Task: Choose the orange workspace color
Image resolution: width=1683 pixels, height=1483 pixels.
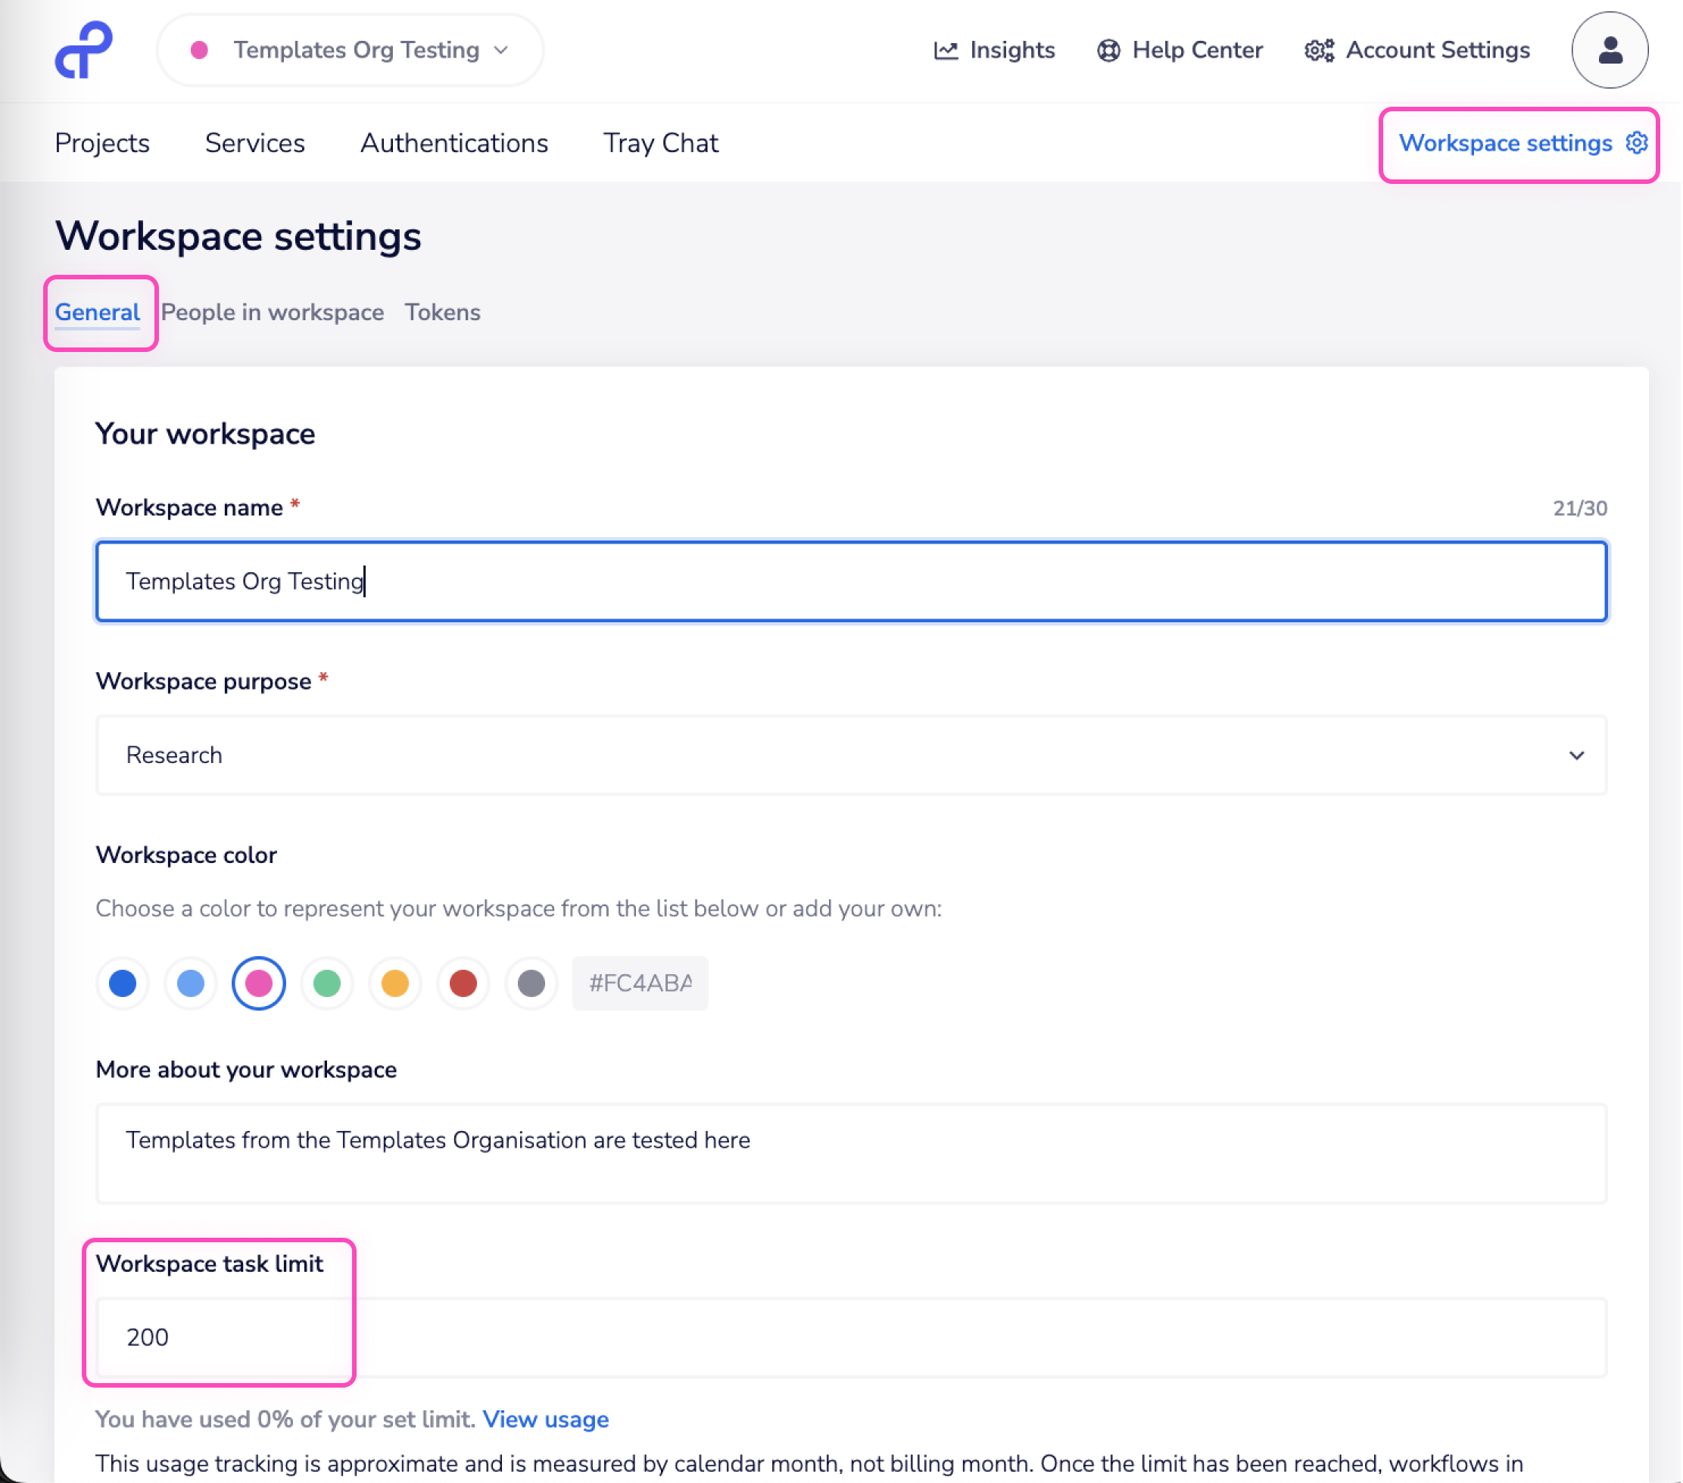Action: (x=395, y=983)
